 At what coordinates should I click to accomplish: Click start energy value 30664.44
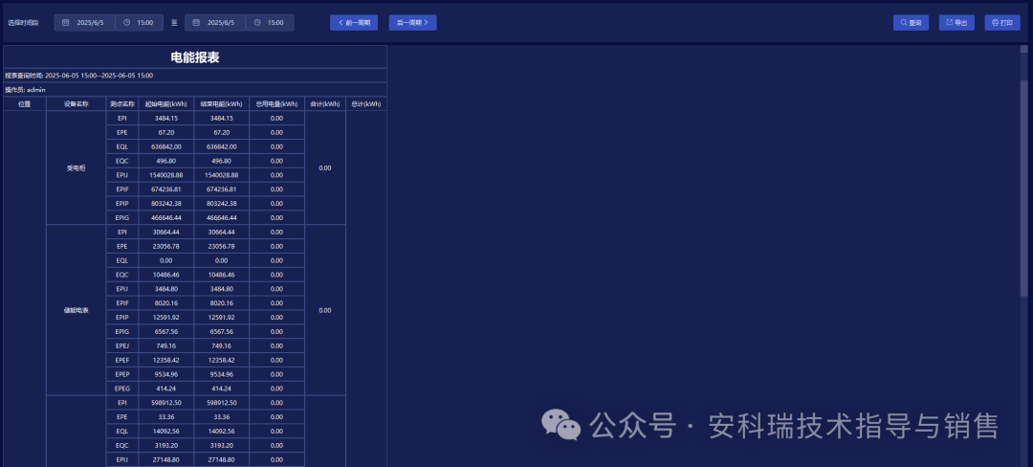[166, 232]
